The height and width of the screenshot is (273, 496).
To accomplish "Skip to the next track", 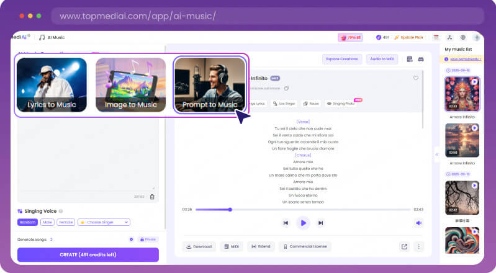I will (x=320, y=223).
